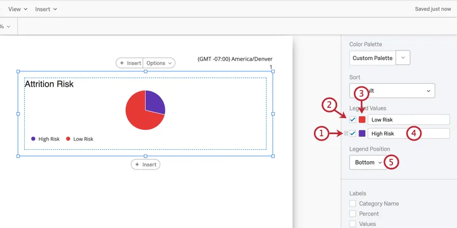Viewport: 457px width, 228px height.
Task: Click the pie chart purple High Risk slice
Action: point(154,102)
